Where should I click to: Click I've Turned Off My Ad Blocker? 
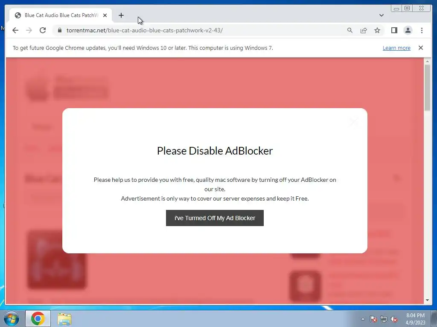coord(215,218)
